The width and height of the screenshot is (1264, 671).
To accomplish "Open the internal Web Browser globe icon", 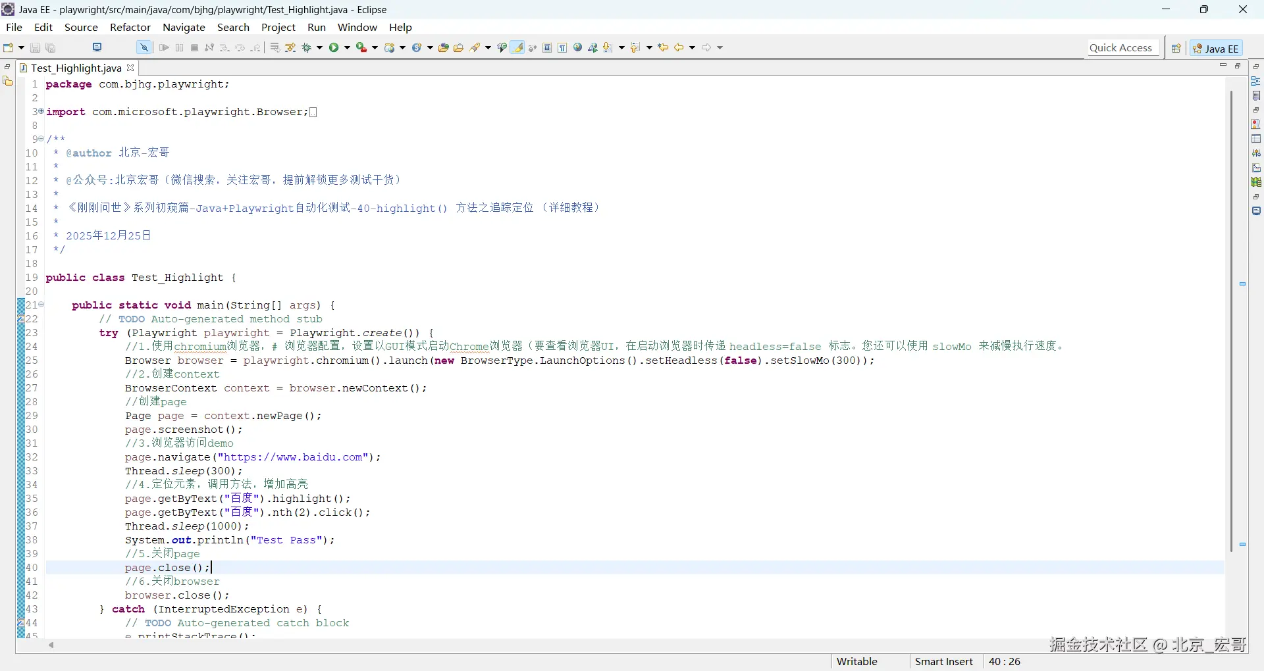I will (578, 47).
